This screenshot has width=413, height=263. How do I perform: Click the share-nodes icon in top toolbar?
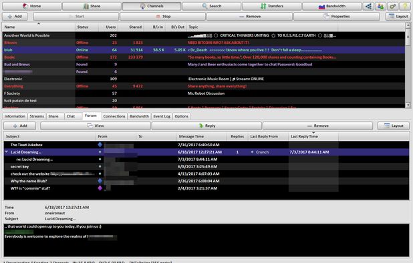point(368,6)
